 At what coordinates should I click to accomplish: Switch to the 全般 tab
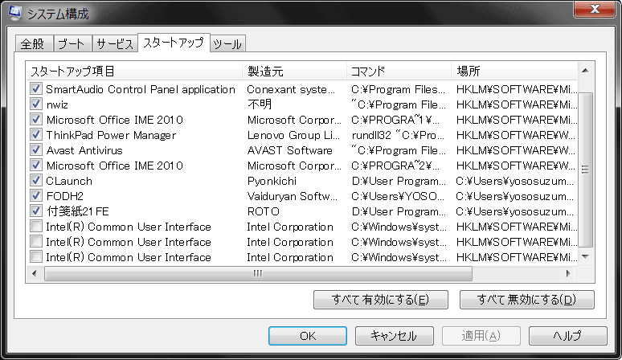pos(33,44)
